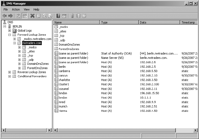Select the Name Server (NS) type cell
199x139 pixels.
point(112,58)
